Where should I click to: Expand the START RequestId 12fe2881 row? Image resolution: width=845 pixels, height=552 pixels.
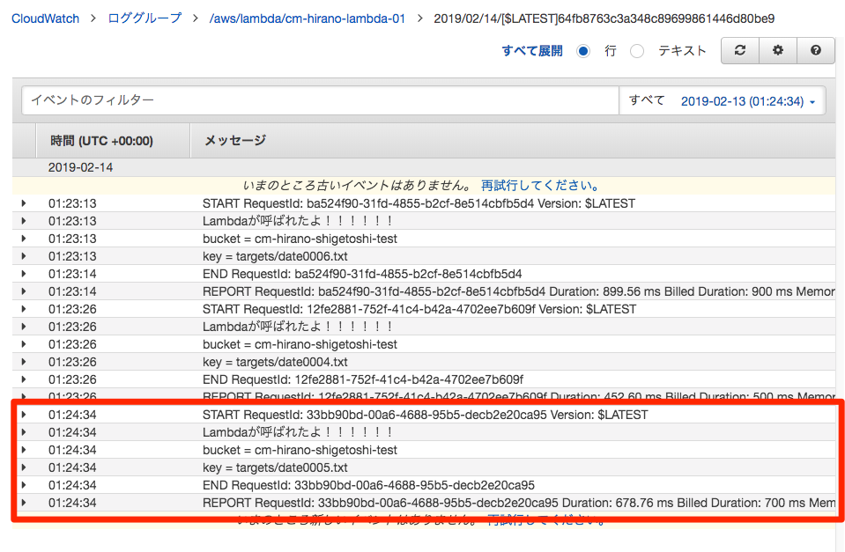(x=24, y=309)
